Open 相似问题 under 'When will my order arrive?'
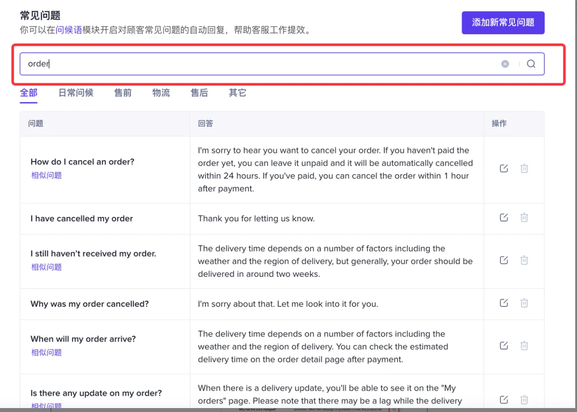Image resolution: width=577 pixels, height=412 pixels. [x=46, y=353]
